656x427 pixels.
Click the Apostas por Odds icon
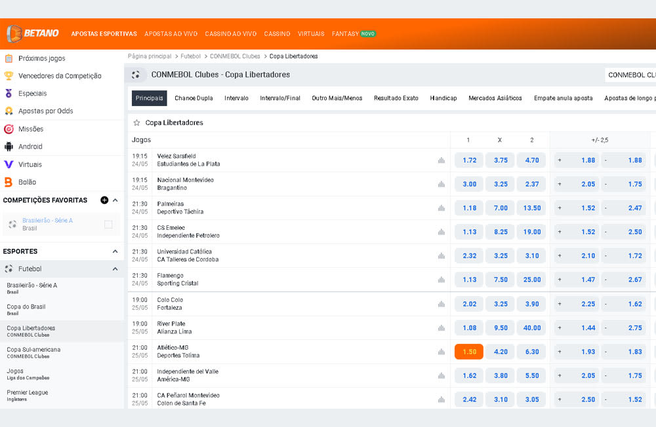pyautogui.click(x=9, y=111)
